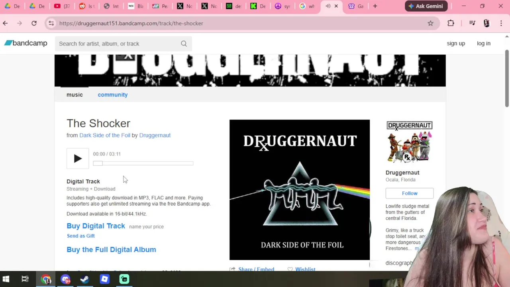Switch to the music tab

click(x=75, y=94)
